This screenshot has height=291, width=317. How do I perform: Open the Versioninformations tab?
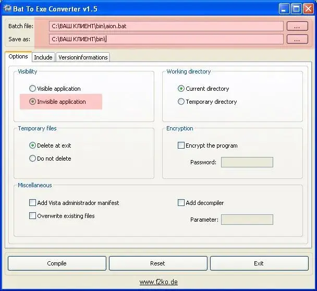[83, 57]
